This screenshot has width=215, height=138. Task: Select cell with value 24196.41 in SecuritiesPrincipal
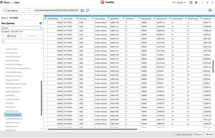(164, 35)
